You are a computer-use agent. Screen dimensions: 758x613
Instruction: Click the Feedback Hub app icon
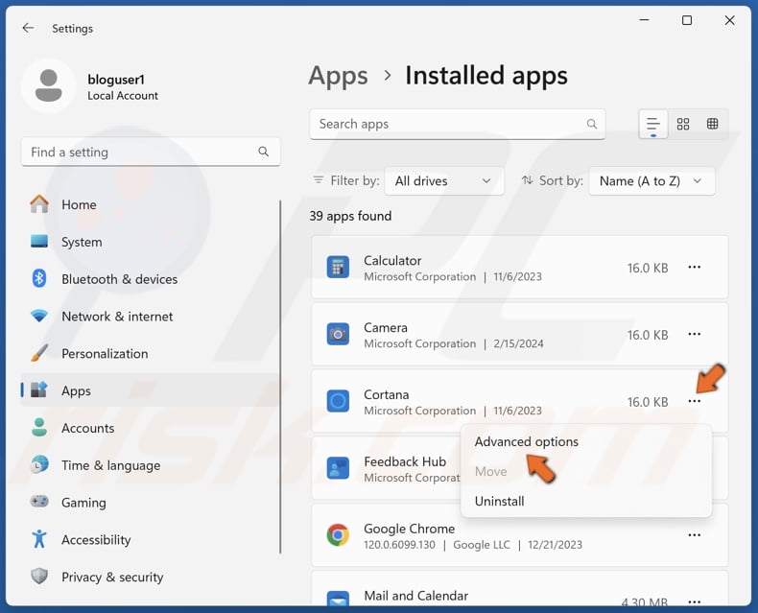338,468
